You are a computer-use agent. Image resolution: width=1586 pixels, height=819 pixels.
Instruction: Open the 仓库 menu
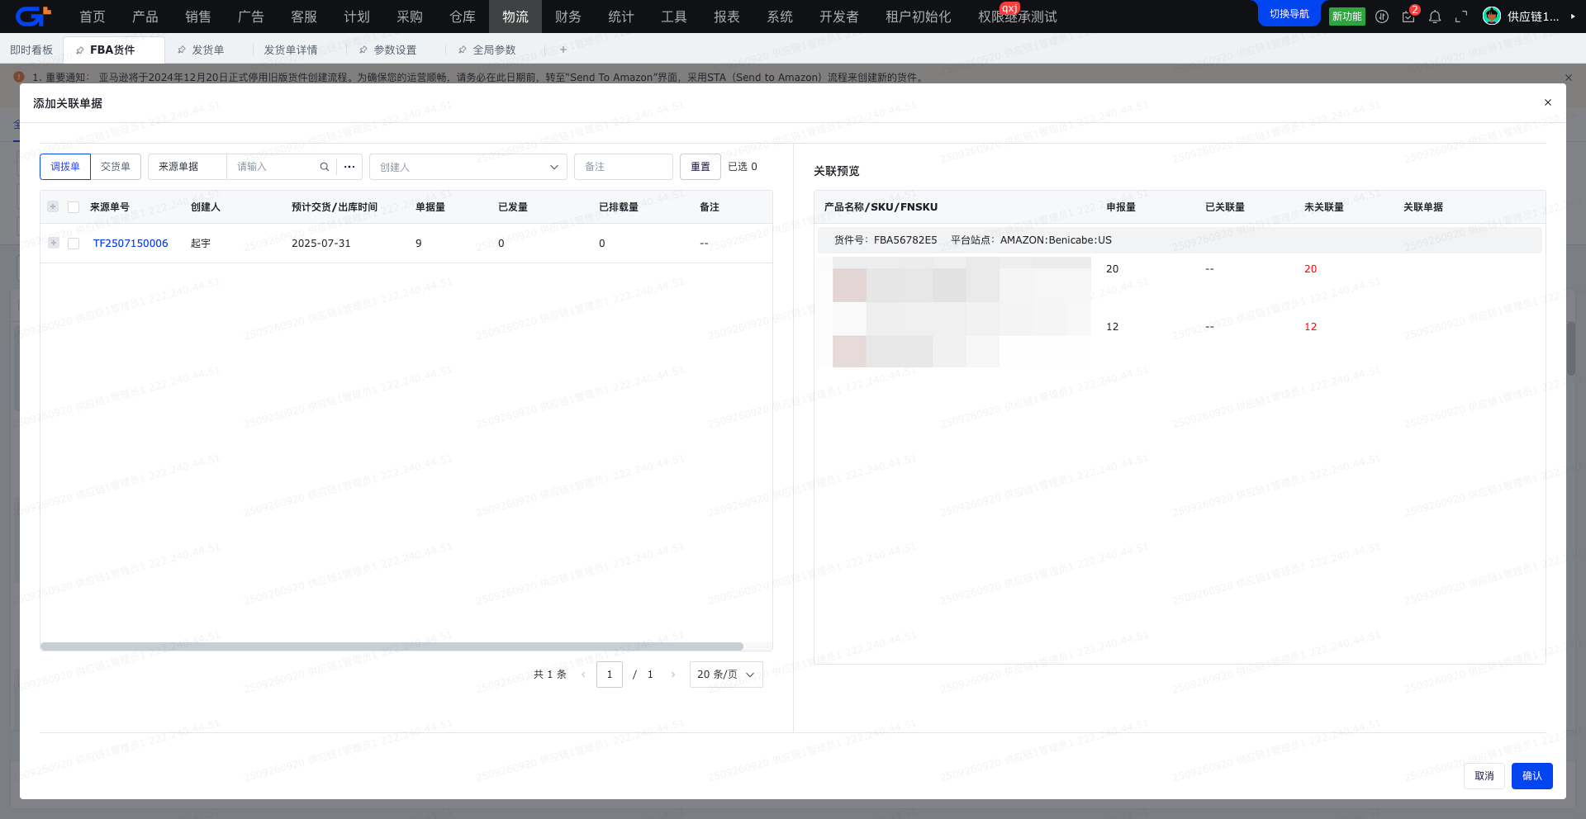tap(463, 17)
